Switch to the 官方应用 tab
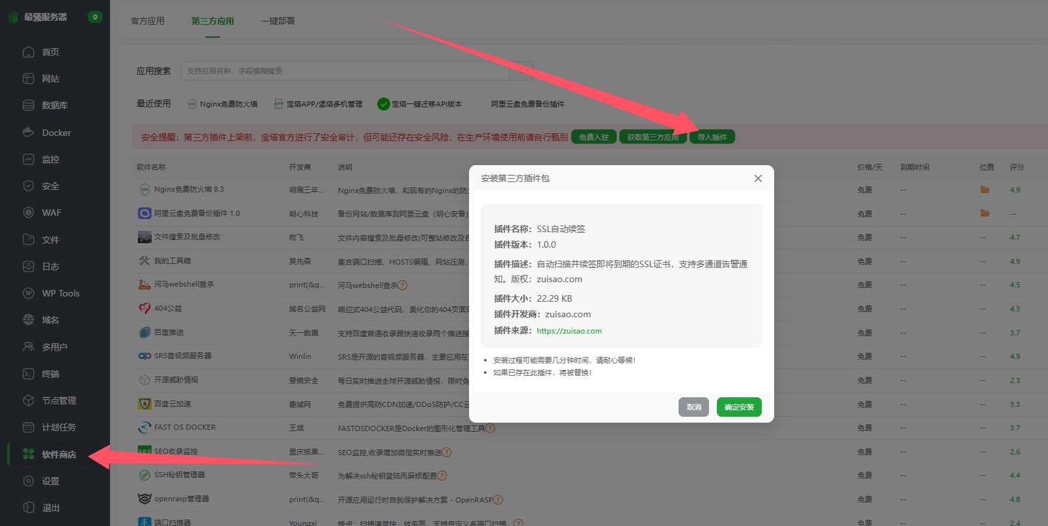 (148, 21)
